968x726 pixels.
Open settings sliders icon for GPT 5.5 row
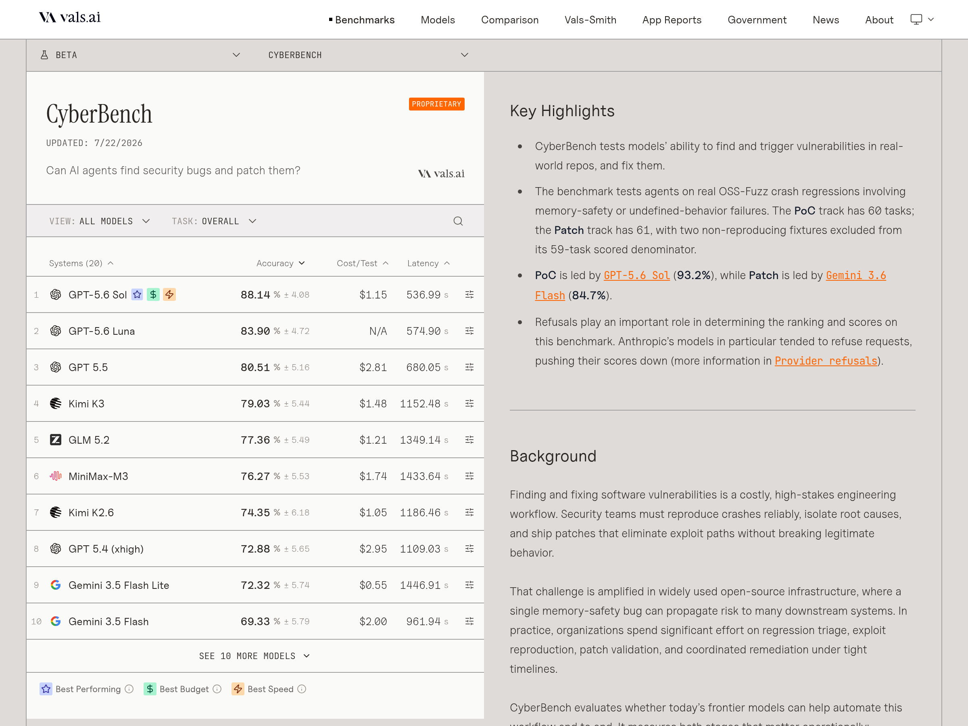click(x=469, y=367)
